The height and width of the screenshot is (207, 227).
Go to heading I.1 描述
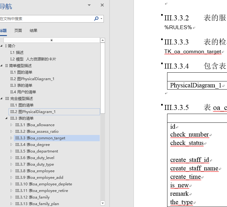[17, 53]
